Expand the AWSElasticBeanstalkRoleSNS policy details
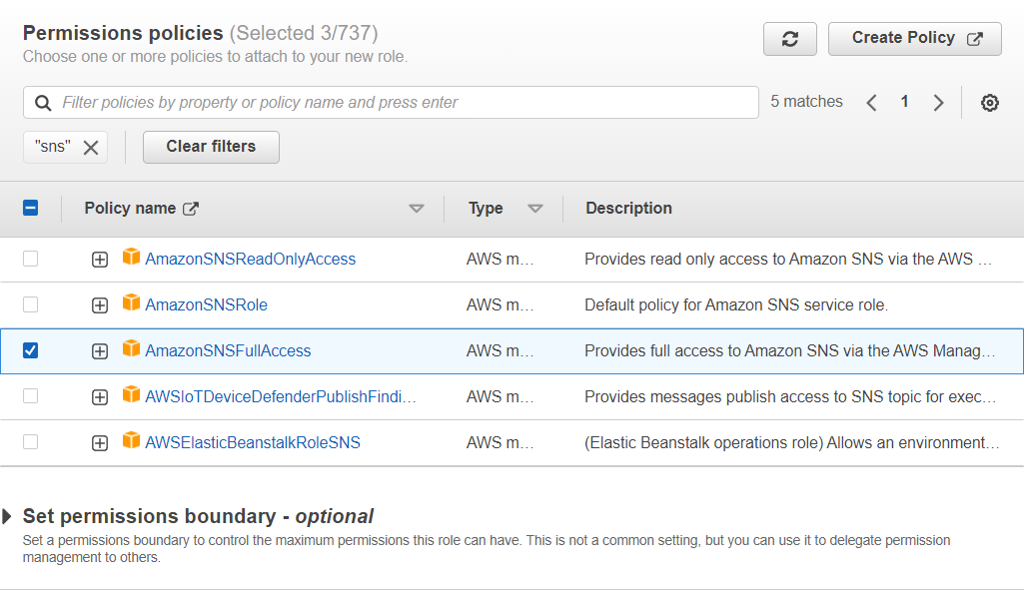The height and width of the screenshot is (591, 1026). (x=100, y=443)
